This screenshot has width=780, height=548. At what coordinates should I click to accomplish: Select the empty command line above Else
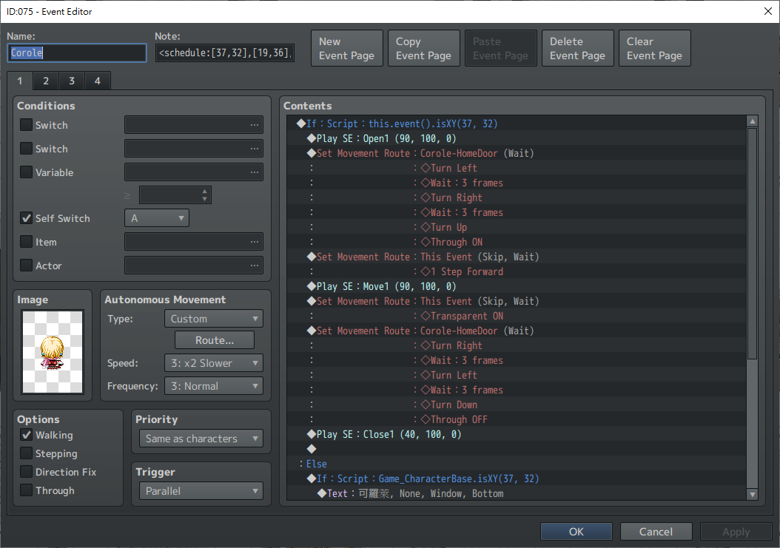pyautogui.click(x=516, y=449)
